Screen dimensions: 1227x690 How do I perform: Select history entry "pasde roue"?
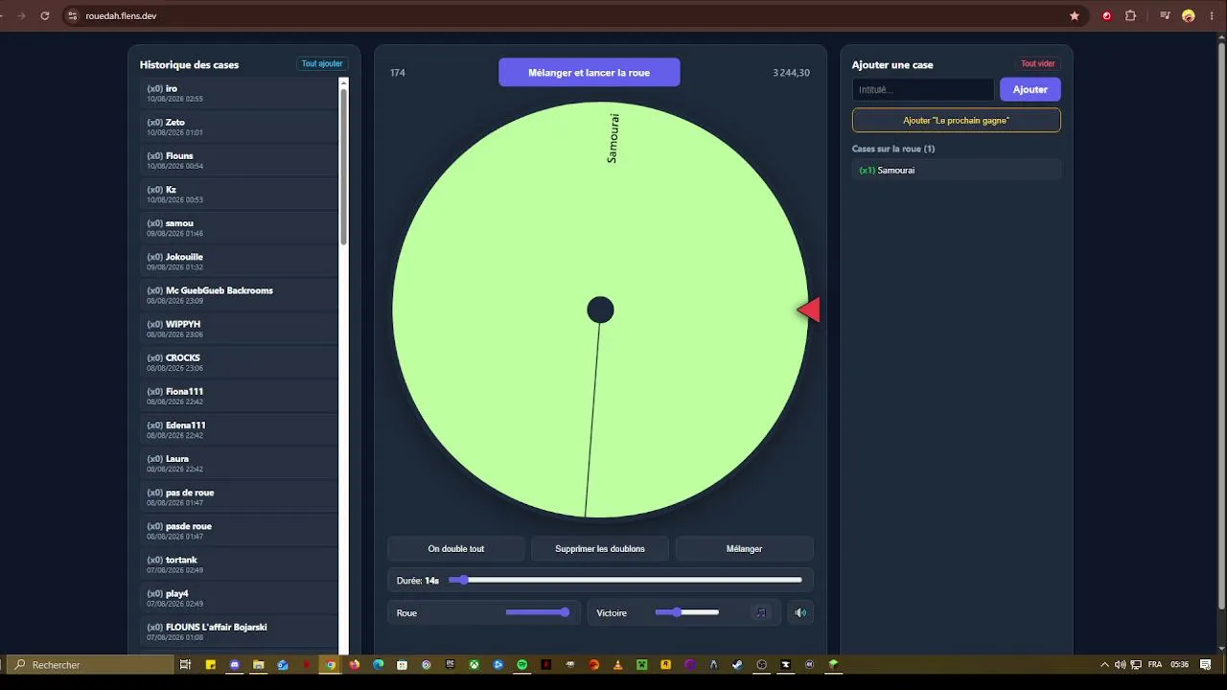click(x=239, y=530)
